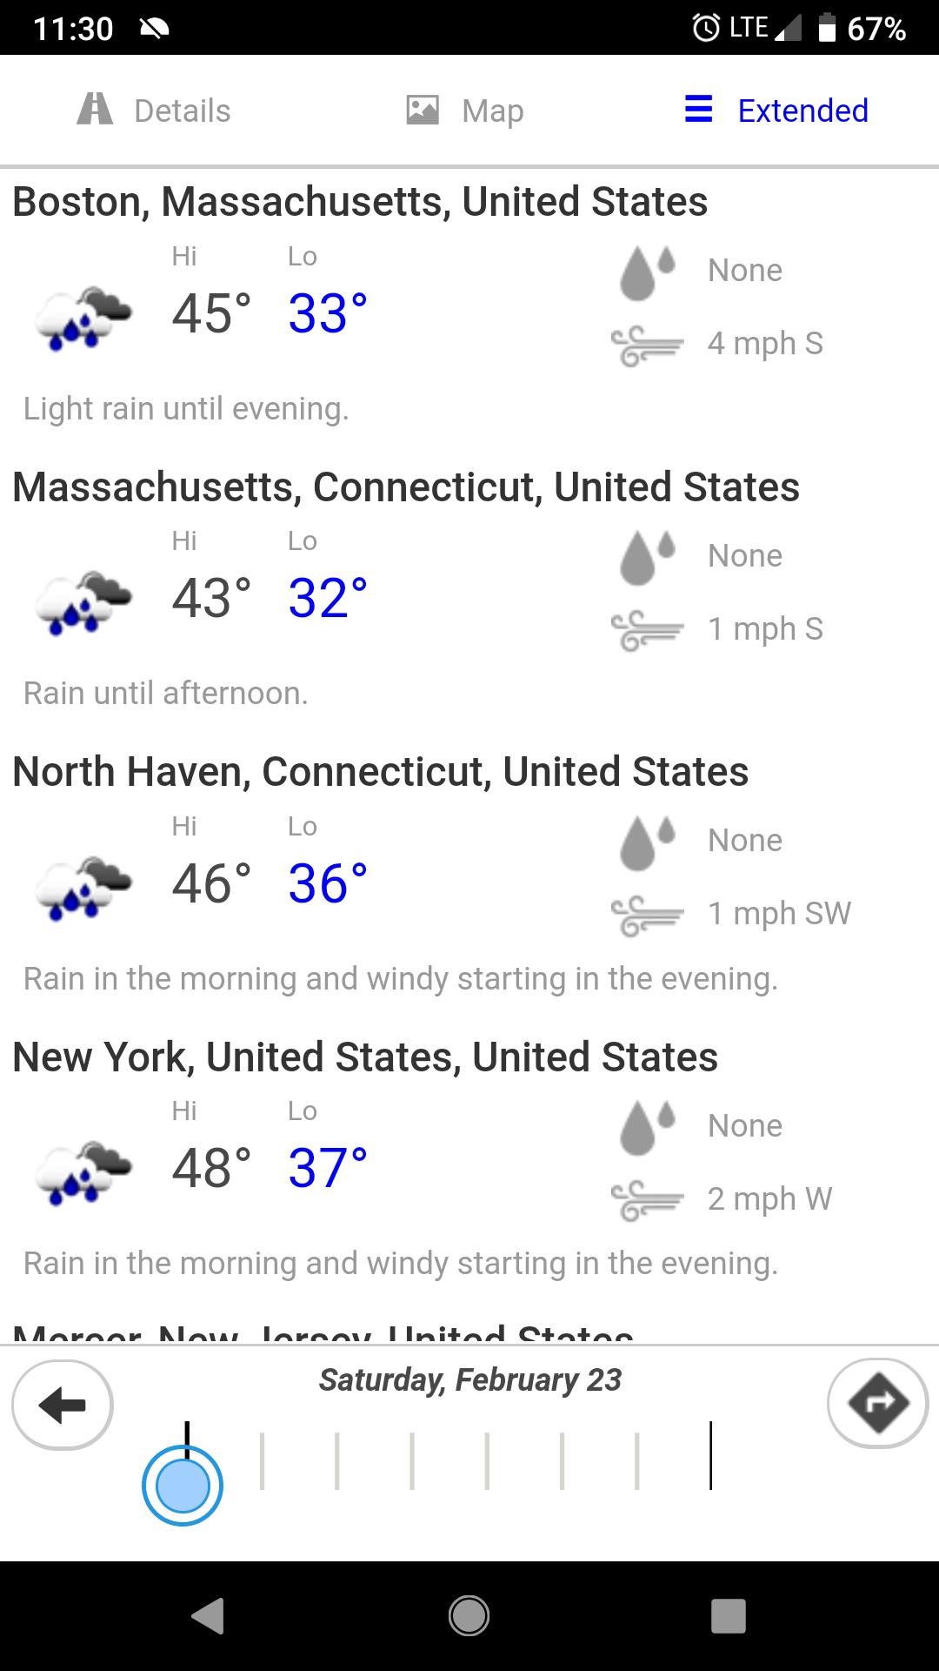Viewport: 939px width, 1671px height.
Task: Open the Details tab
Action: (155, 111)
